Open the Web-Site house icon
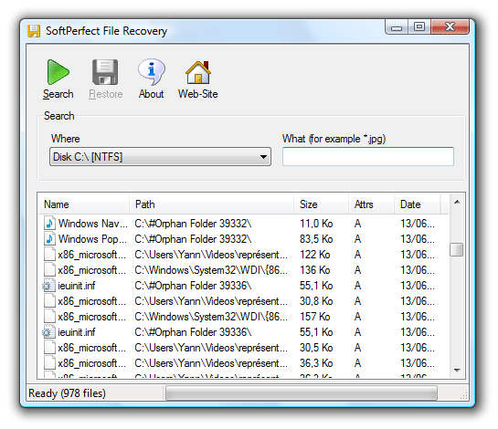 point(198,72)
